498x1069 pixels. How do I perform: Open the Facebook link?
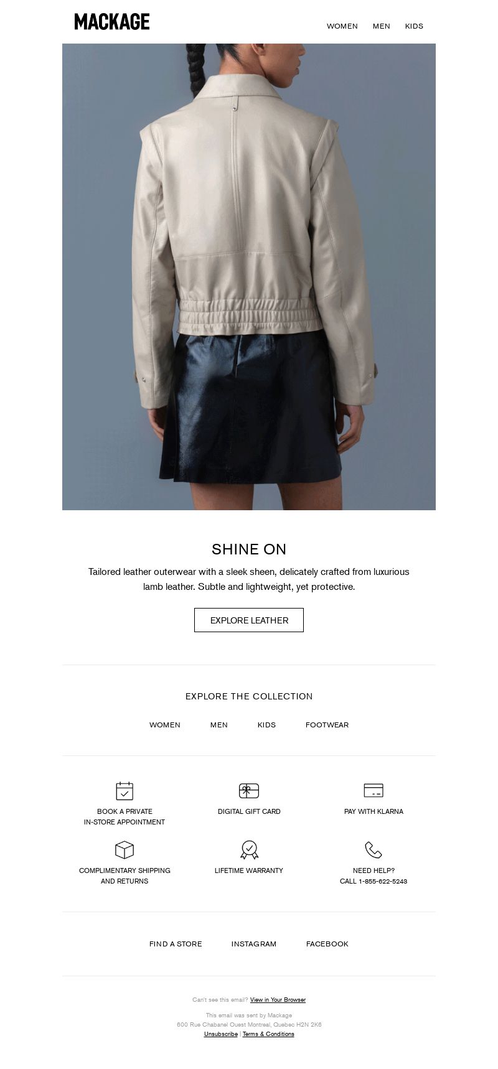coord(327,944)
